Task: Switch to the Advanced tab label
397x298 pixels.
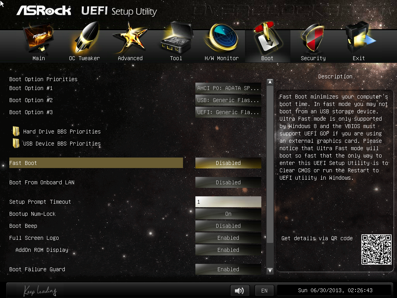Action: [130, 58]
